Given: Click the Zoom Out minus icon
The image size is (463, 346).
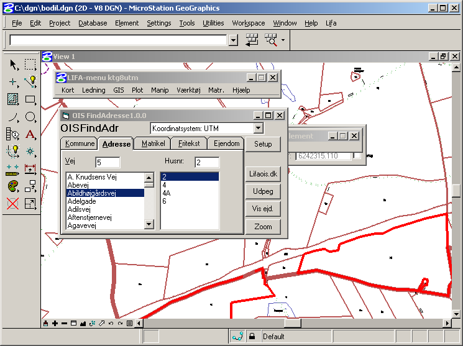Looking at the screenshot, I should [x=64, y=324].
